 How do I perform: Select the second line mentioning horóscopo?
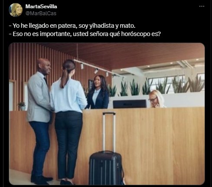click(85, 34)
